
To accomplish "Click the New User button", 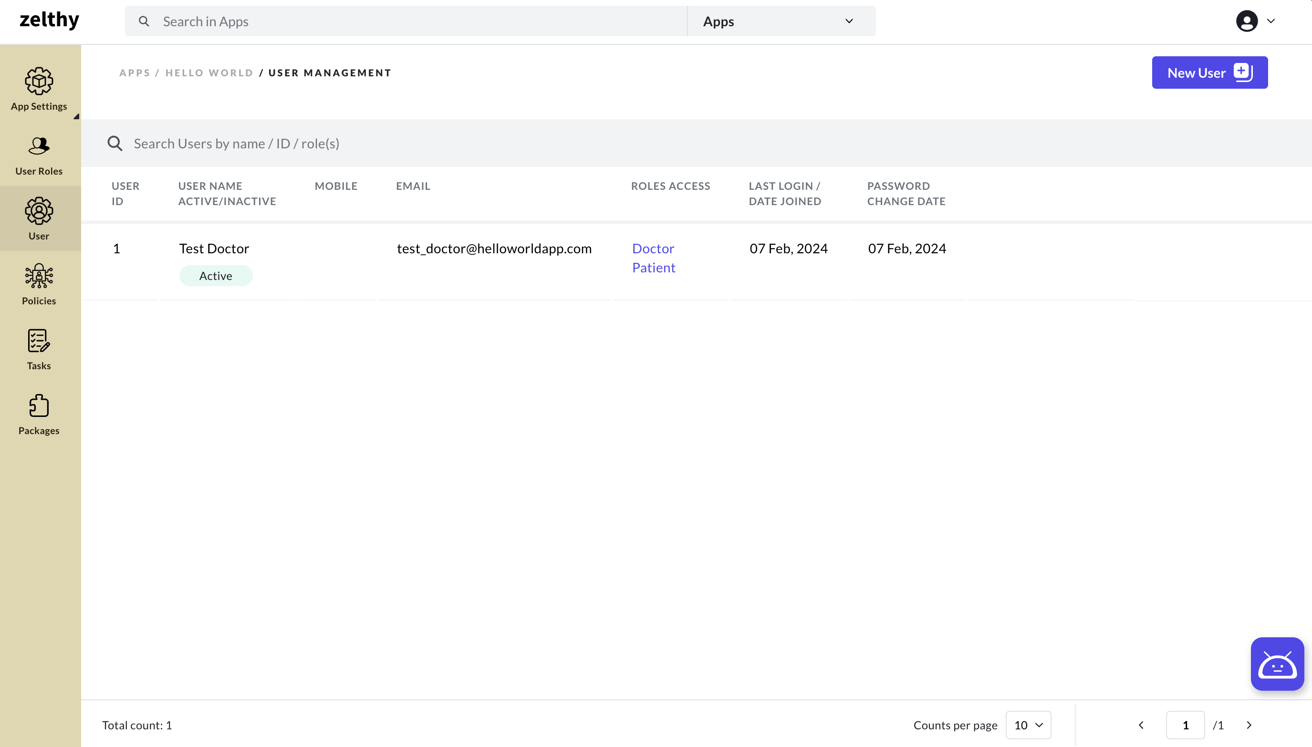I will click(1209, 73).
